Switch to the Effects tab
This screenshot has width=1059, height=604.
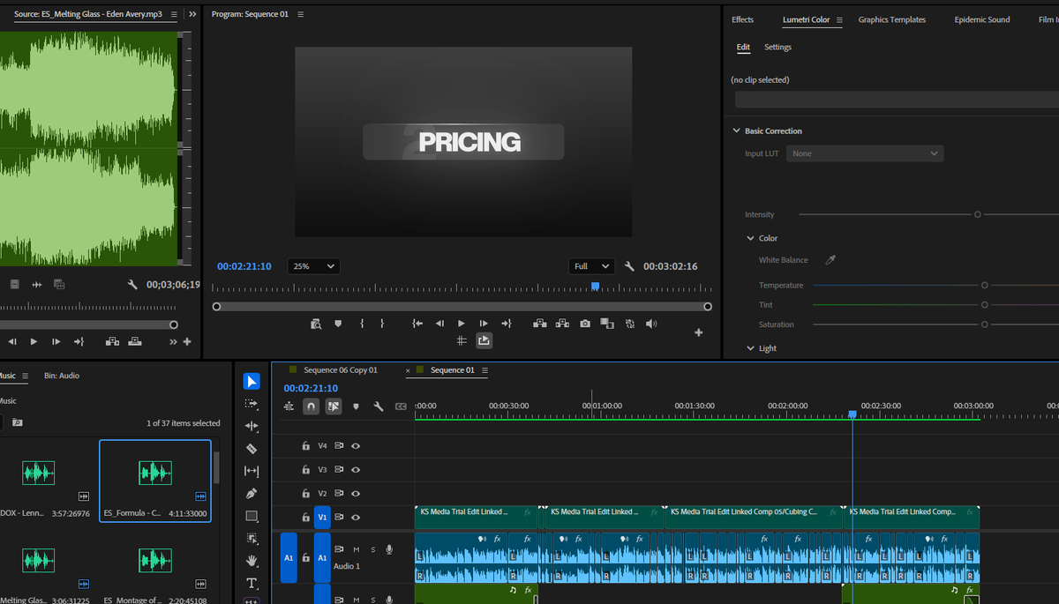click(743, 19)
